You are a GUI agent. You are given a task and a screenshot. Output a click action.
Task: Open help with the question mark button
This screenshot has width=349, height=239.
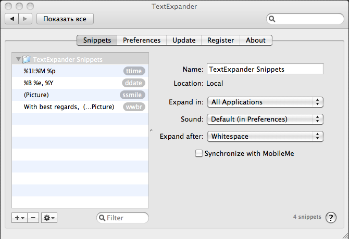[x=331, y=218]
